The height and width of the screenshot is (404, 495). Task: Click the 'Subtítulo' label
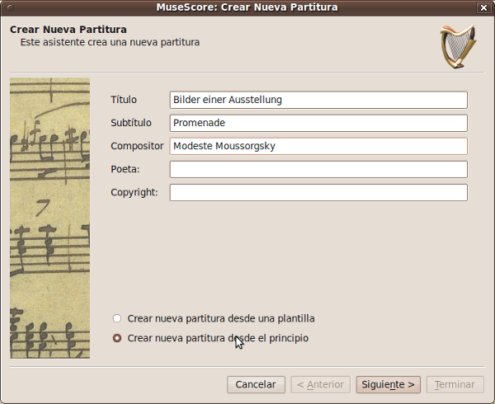tap(131, 123)
